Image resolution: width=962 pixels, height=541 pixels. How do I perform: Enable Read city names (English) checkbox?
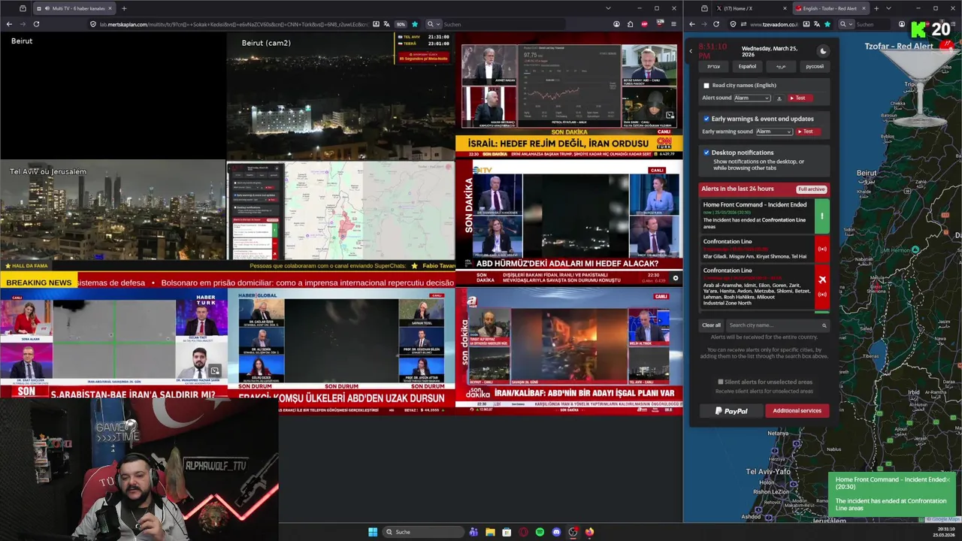click(706, 86)
